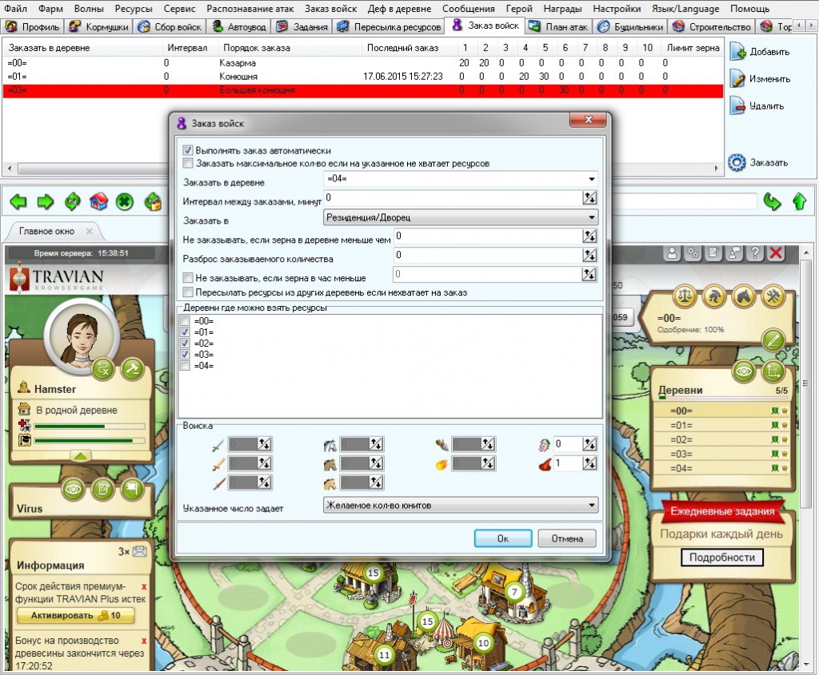Check village =04= in resources list
This screenshot has width=819, height=675.
click(185, 366)
